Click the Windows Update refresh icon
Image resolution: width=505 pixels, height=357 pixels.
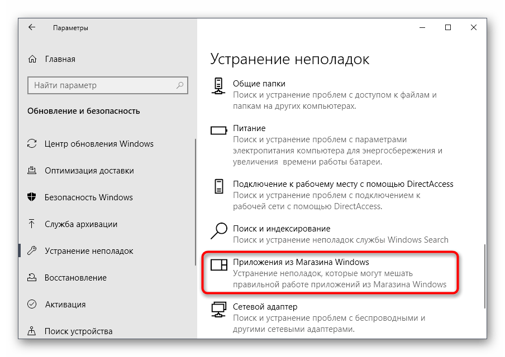[32, 144]
